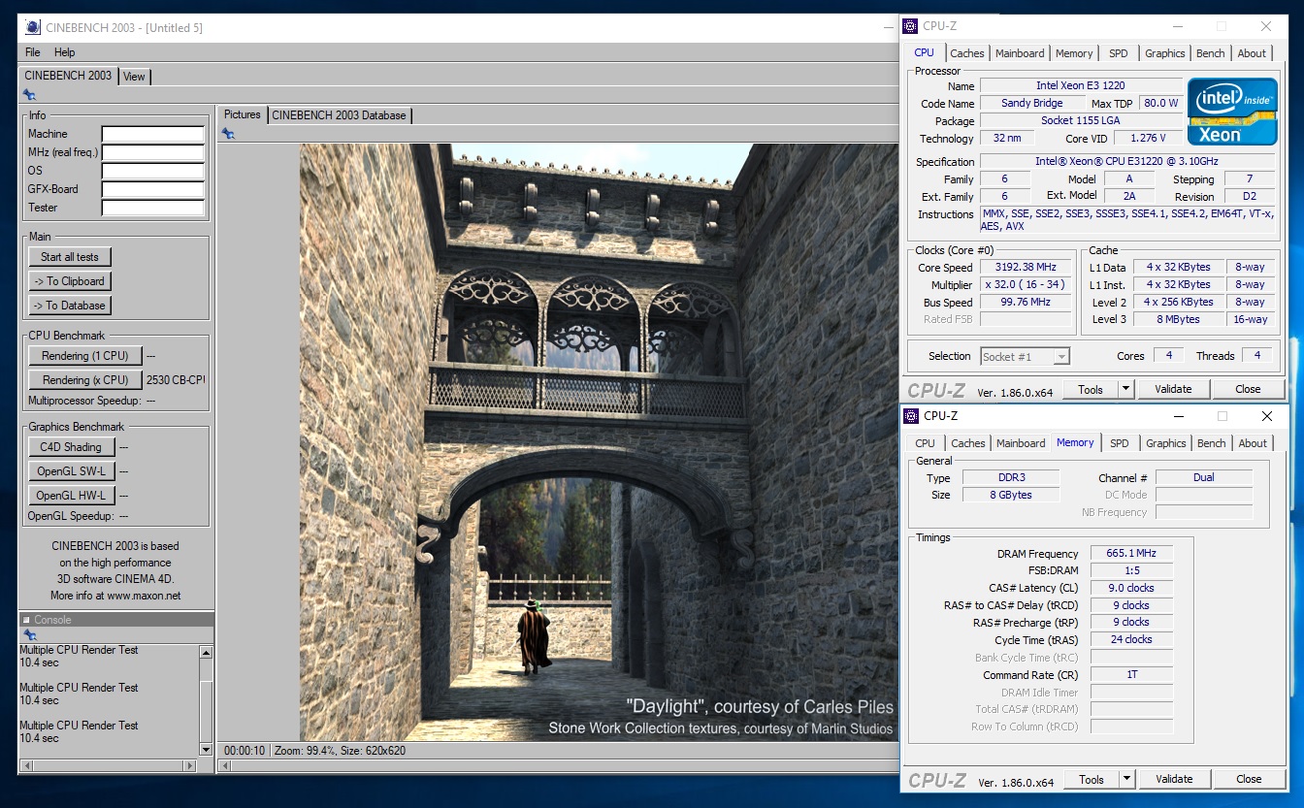Click the 2530 CB-CPU result text
This screenshot has height=808, width=1304.
(x=176, y=380)
